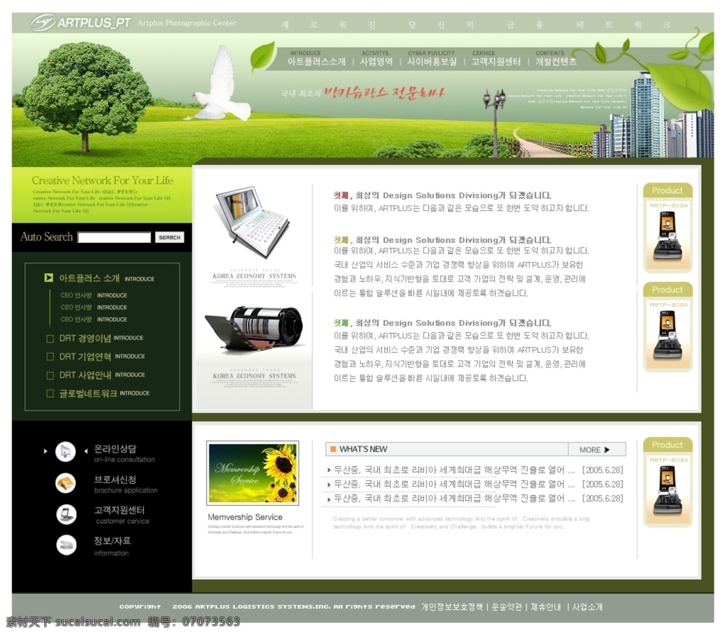This screenshot has height=636, width=726.
Task: Click the SEARCH button
Action: (169, 238)
